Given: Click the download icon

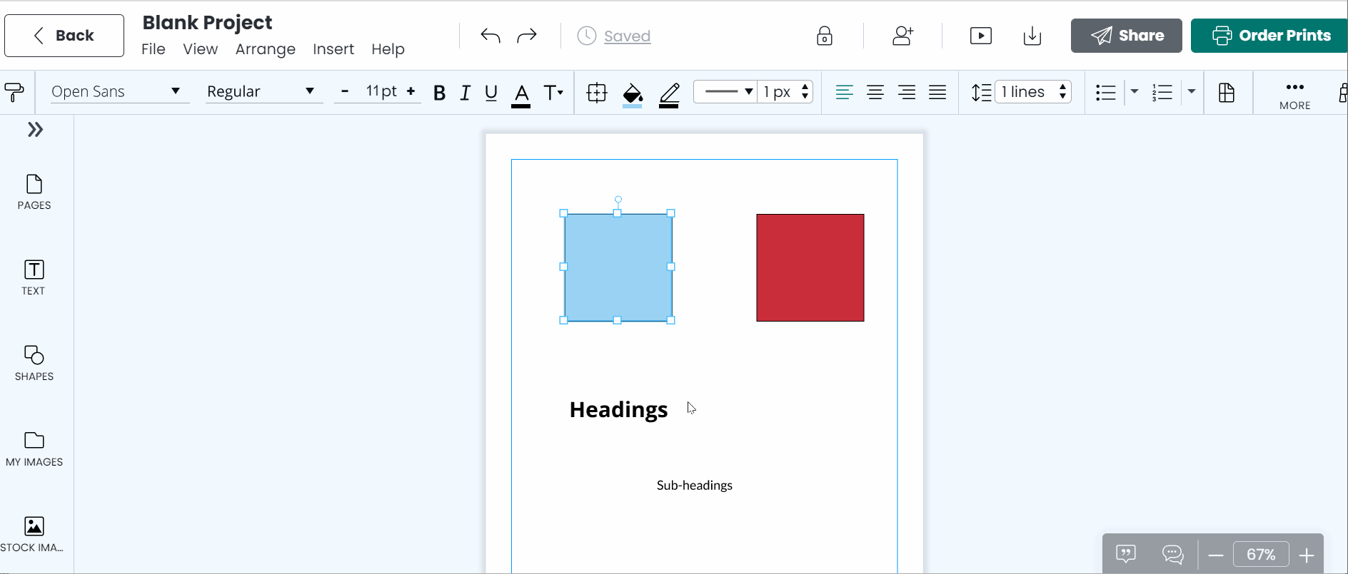Looking at the screenshot, I should point(1032,36).
